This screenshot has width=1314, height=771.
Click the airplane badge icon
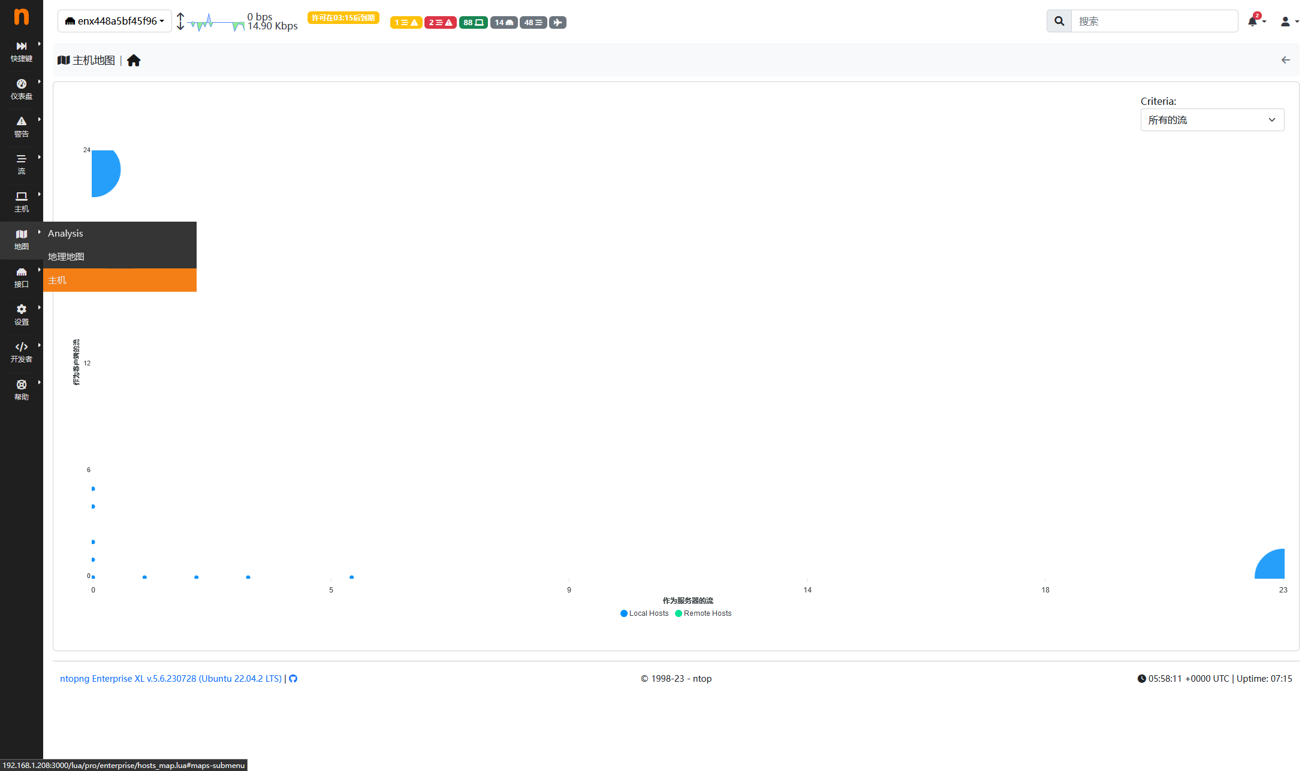click(557, 23)
